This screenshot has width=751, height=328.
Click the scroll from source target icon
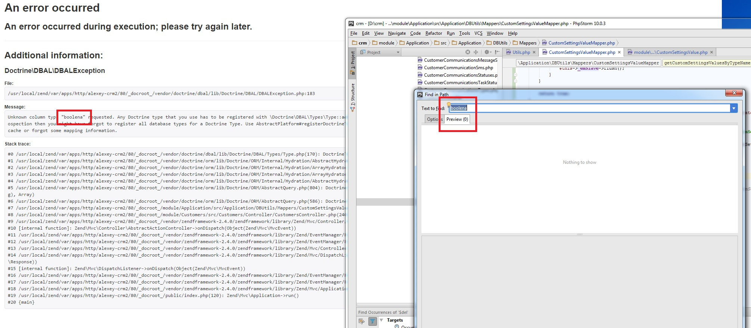[x=468, y=52]
